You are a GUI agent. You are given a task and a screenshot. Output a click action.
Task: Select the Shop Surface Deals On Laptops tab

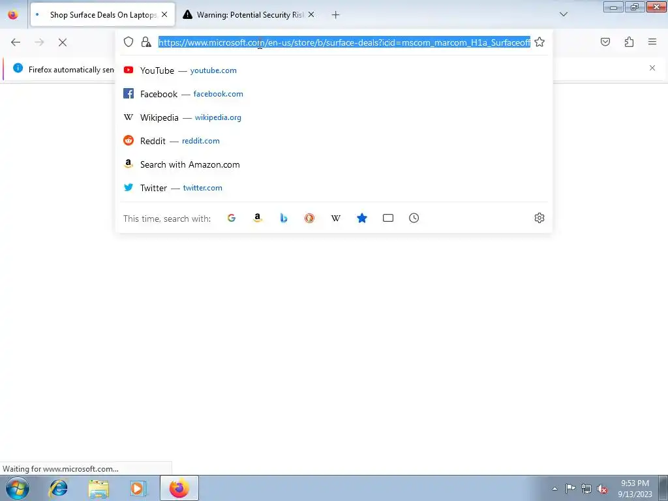click(102, 15)
